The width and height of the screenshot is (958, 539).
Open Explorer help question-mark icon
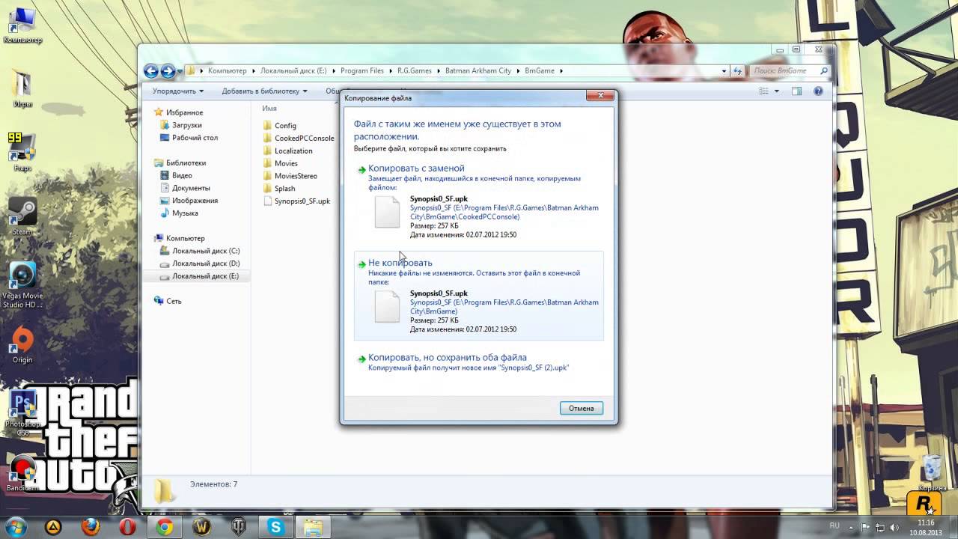818,91
